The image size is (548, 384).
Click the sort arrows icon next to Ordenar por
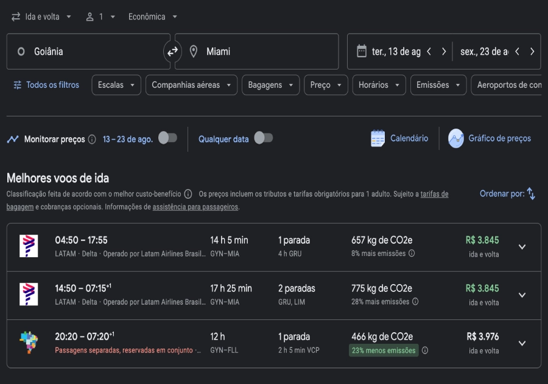tap(531, 194)
